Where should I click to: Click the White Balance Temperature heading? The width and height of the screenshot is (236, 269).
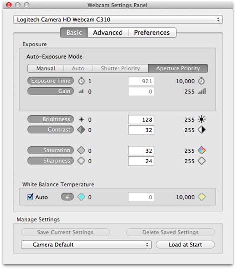(58, 185)
